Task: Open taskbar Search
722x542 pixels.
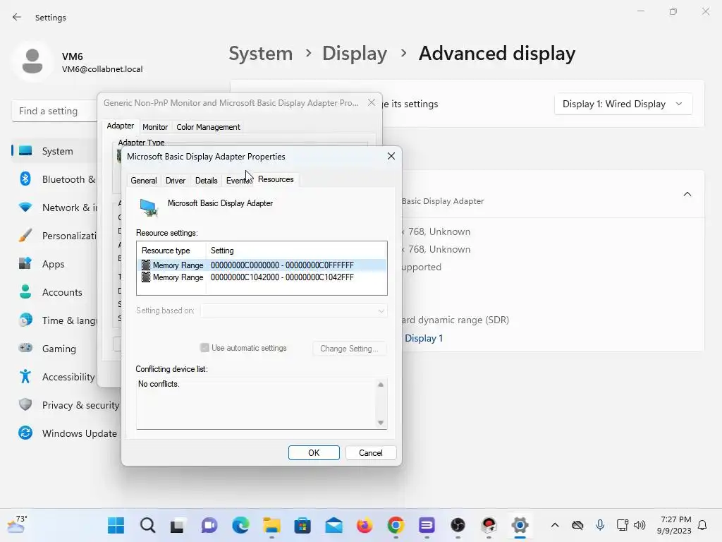Action: click(147, 525)
